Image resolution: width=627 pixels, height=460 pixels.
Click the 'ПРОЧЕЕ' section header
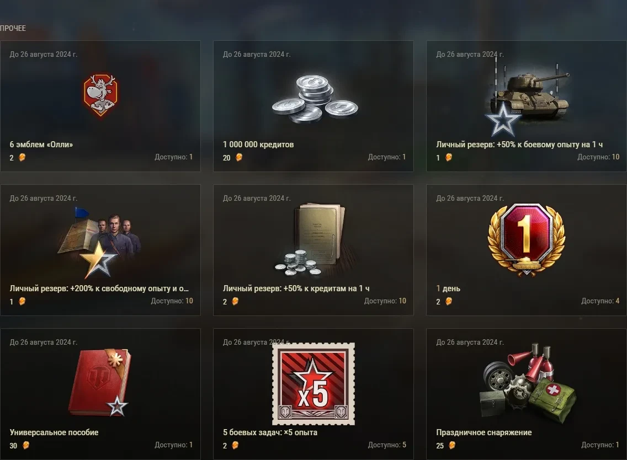point(13,28)
